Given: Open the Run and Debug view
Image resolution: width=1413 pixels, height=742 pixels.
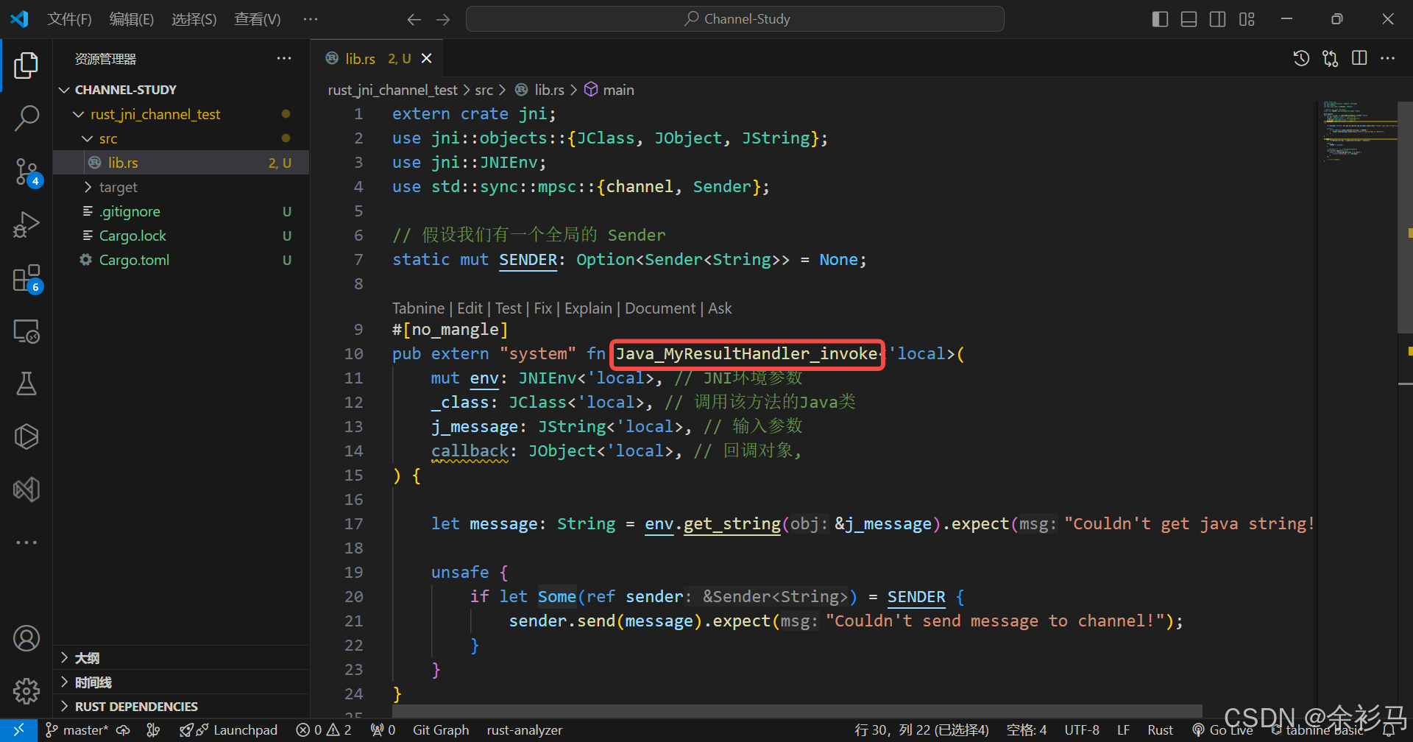Looking at the screenshot, I should (x=26, y=225).
